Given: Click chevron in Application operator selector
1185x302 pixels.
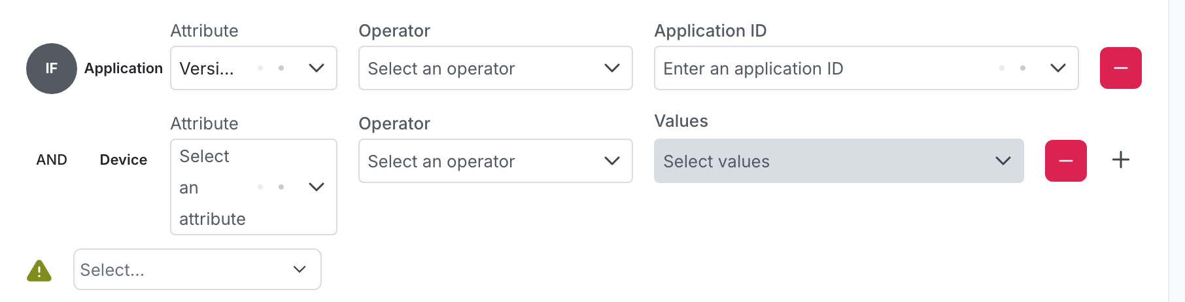Looking at the screenshot, I should tap(612, 68).
